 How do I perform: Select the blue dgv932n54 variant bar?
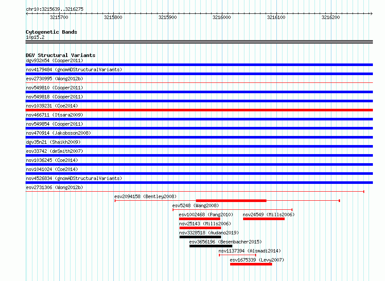coord(199,65)
